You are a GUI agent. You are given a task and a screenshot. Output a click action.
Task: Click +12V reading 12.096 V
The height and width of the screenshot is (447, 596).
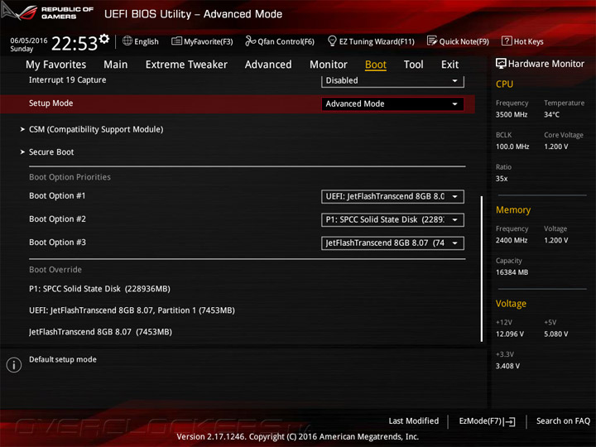[x=510, y=334]
